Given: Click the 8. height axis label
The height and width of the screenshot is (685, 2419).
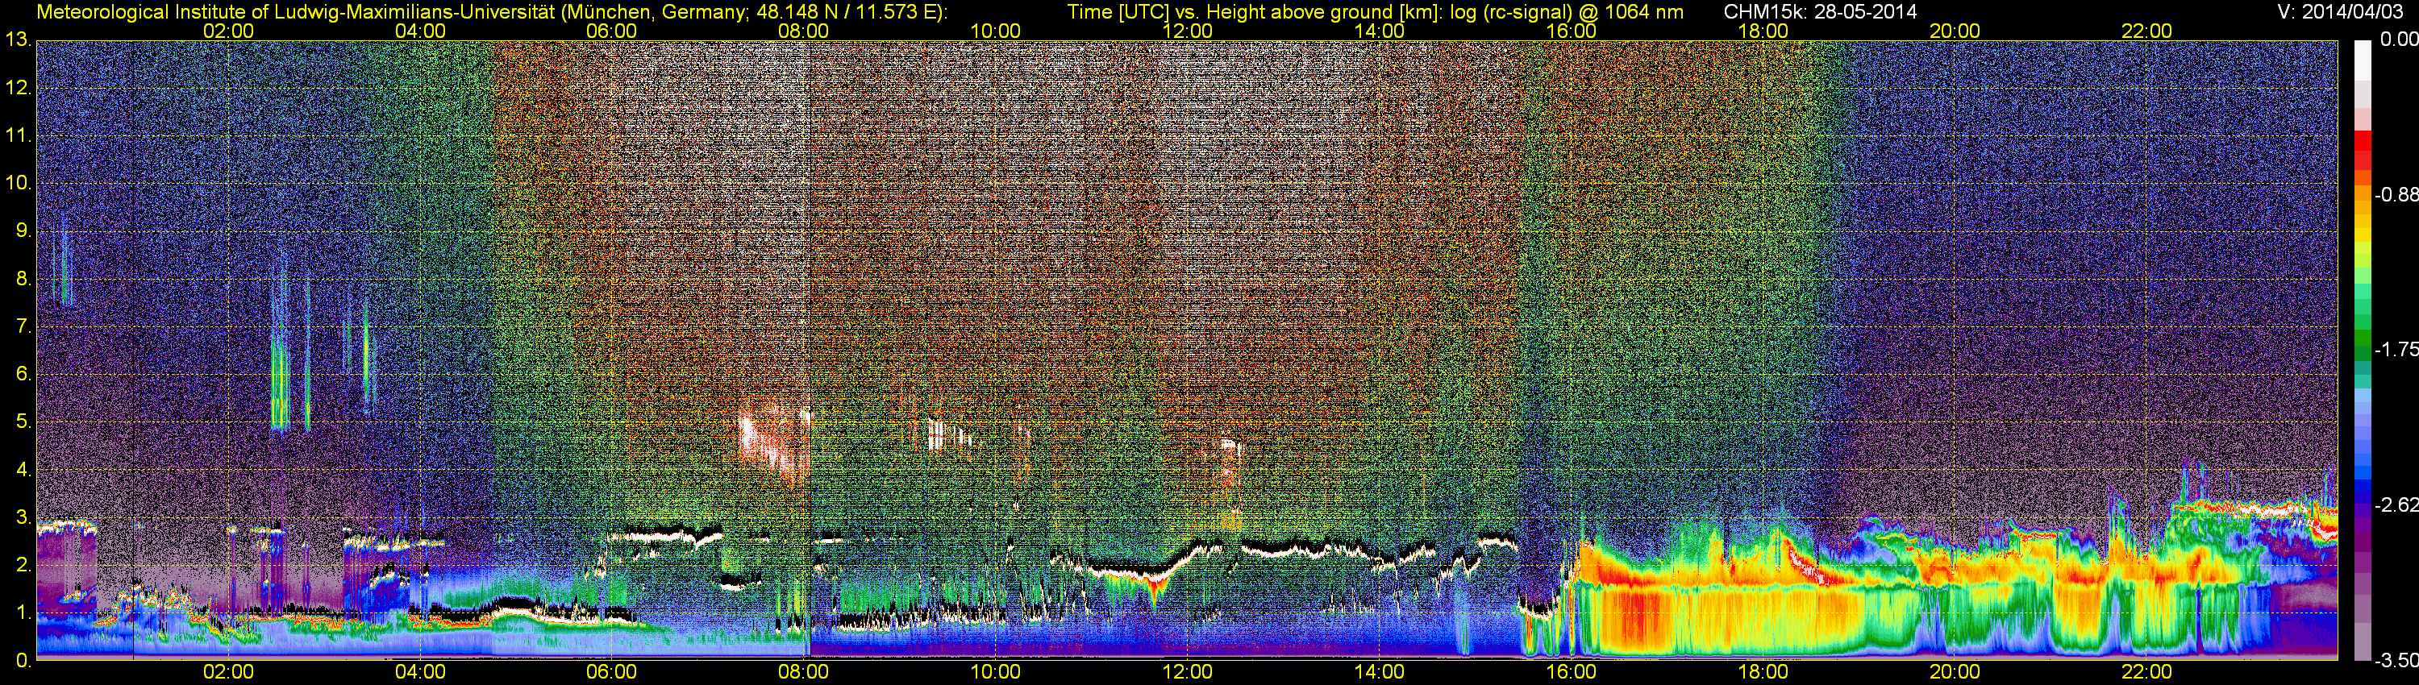Looking at the screenshot, I should [23, 279].
